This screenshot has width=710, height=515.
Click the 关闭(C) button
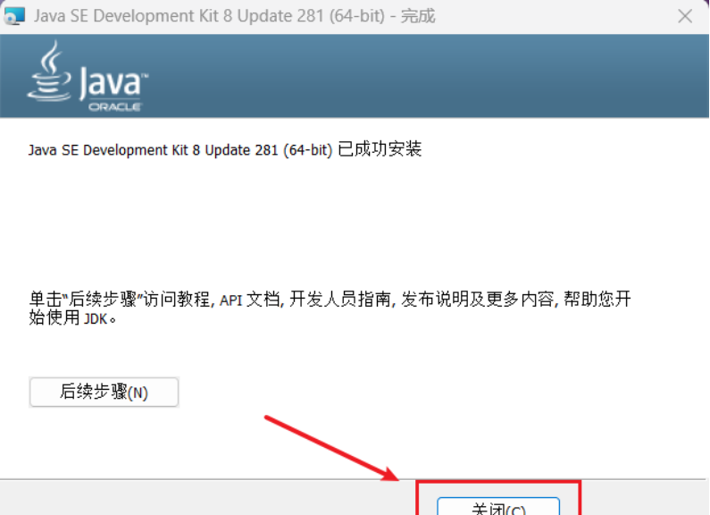point(498,507)
